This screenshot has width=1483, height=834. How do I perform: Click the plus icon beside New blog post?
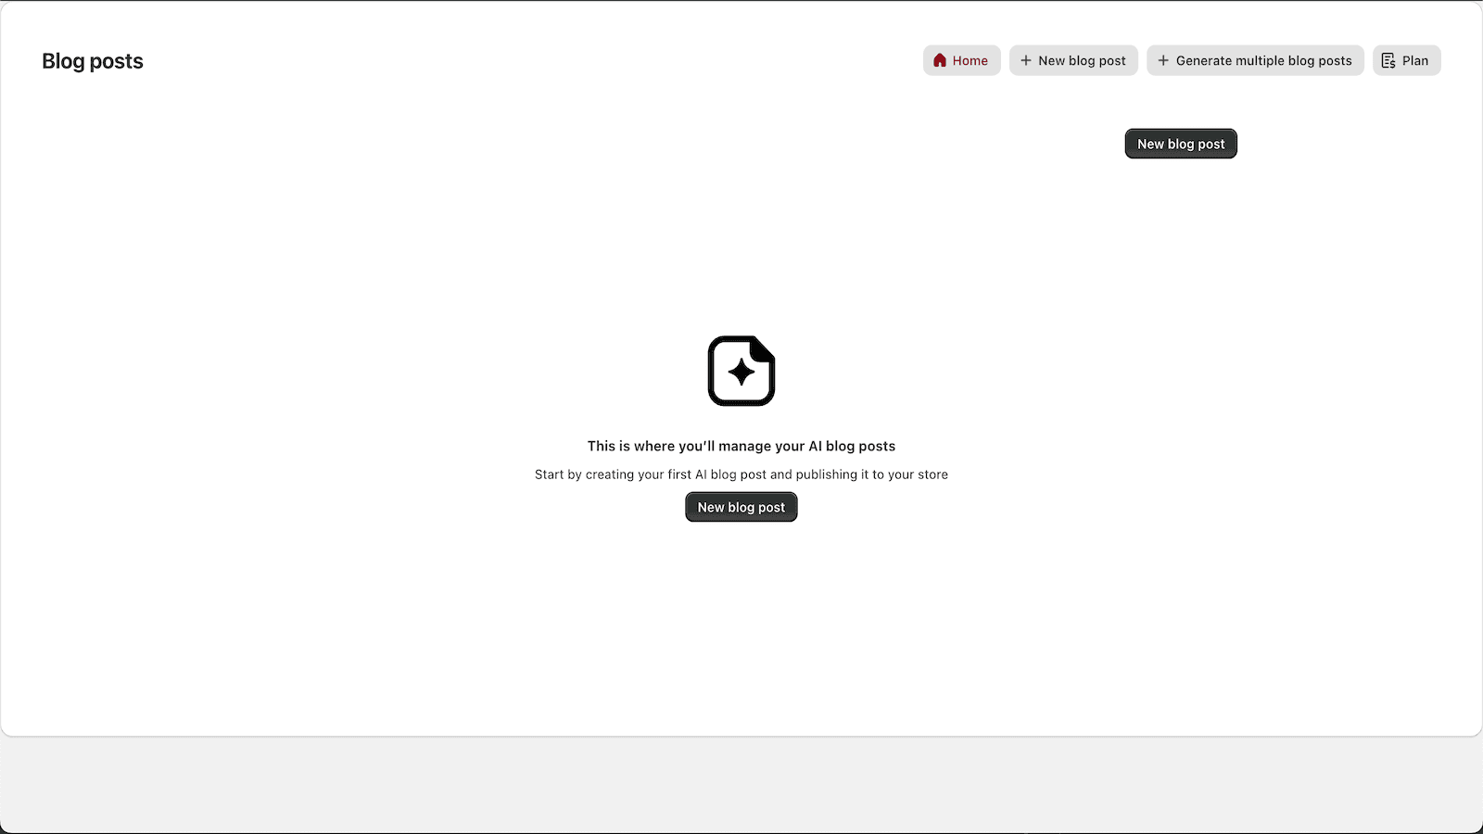pyautogui.click(x=1025, y=60)
